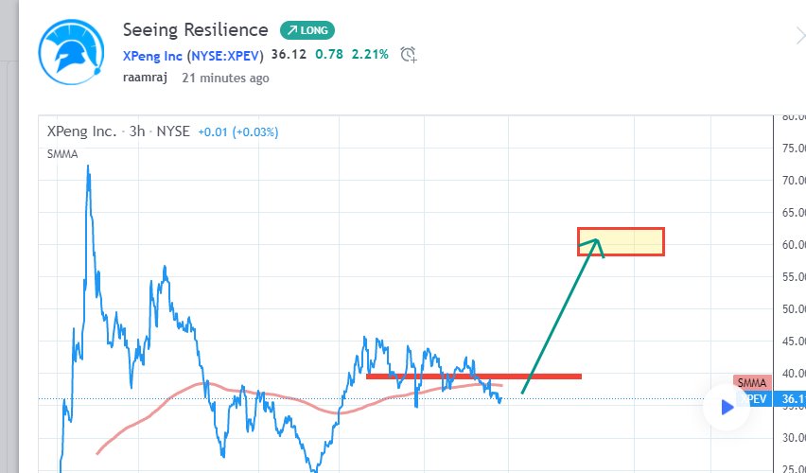Click the 'XPeng Inc.' chart legend title
The height and width of the screenshot is (473, 806).
[x=81, y=131]
